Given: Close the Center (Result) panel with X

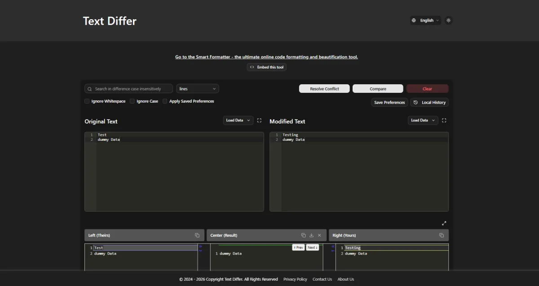Looking at the screenshot, I should click(x=319, y=235).
